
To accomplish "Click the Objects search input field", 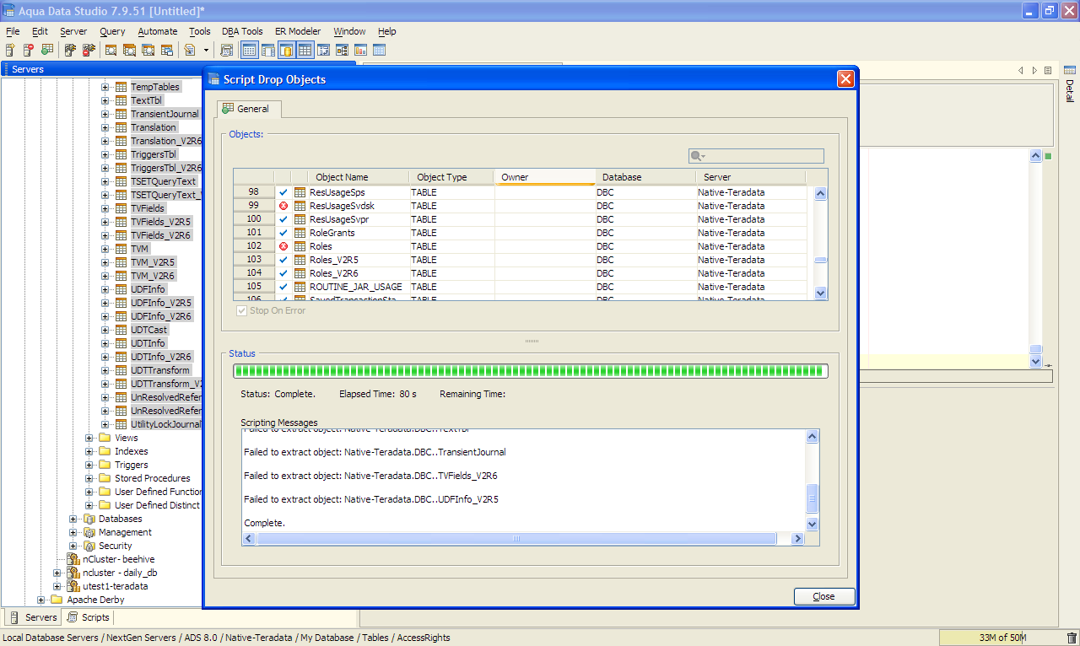I will click(x=756, y=156).
